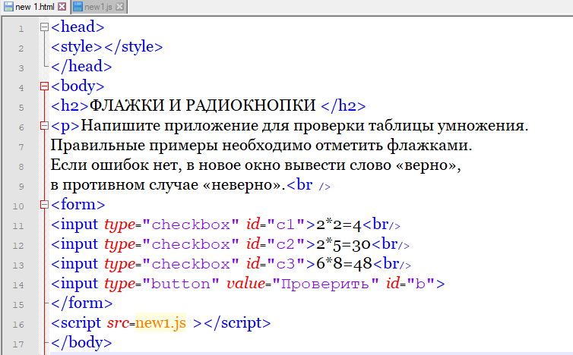The height and width of the screenshot is (355, 573).
Task: Click line number 11 in the margin
Action: [x=21, y=225]
